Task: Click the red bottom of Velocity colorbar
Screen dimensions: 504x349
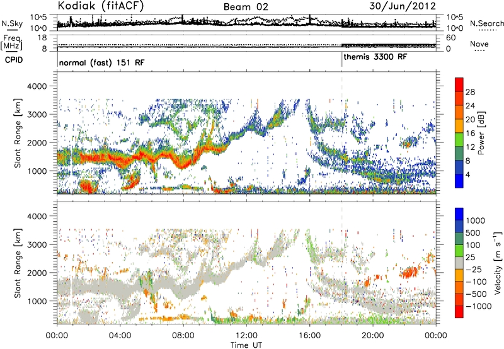Action: pos(459,312)
